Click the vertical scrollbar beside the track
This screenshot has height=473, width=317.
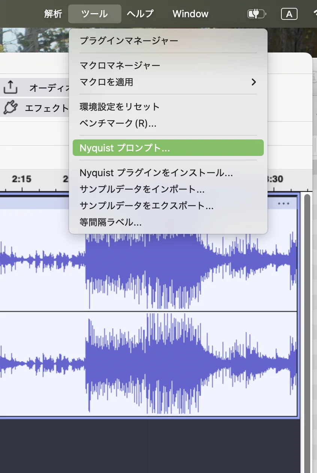coord(307,300)
